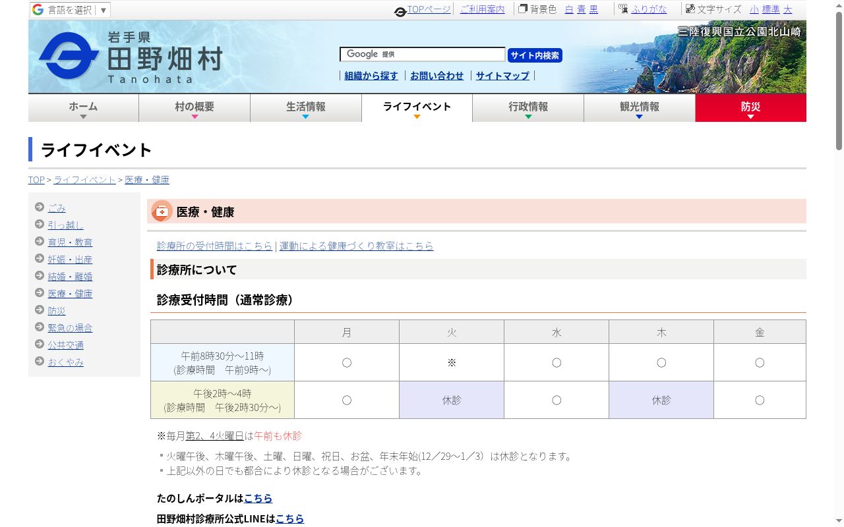Viewport: 844px width, 527px height.
Task: Click arrow bullet icon beside おくやみ
Action: coord(40,362)
